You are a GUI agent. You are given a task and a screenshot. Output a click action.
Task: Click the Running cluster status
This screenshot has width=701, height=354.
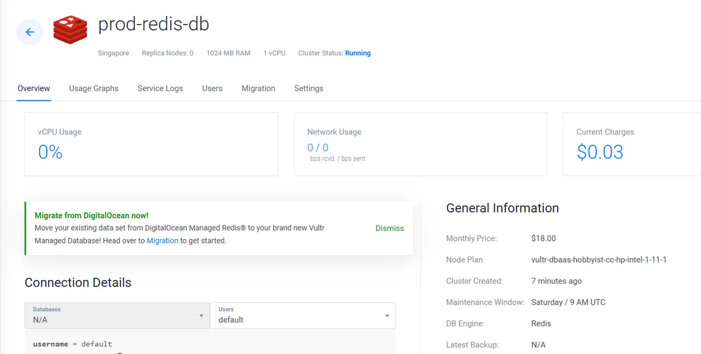tap(358, 53)
